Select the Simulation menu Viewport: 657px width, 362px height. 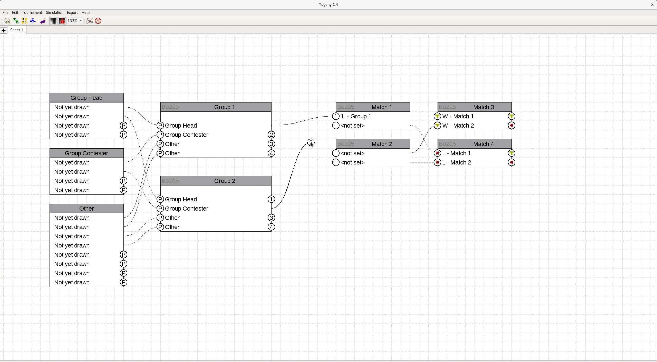tap(54, 12)
